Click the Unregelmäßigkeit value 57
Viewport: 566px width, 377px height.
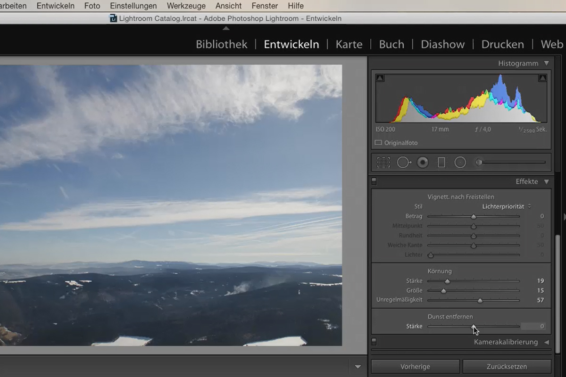[541, 300]
